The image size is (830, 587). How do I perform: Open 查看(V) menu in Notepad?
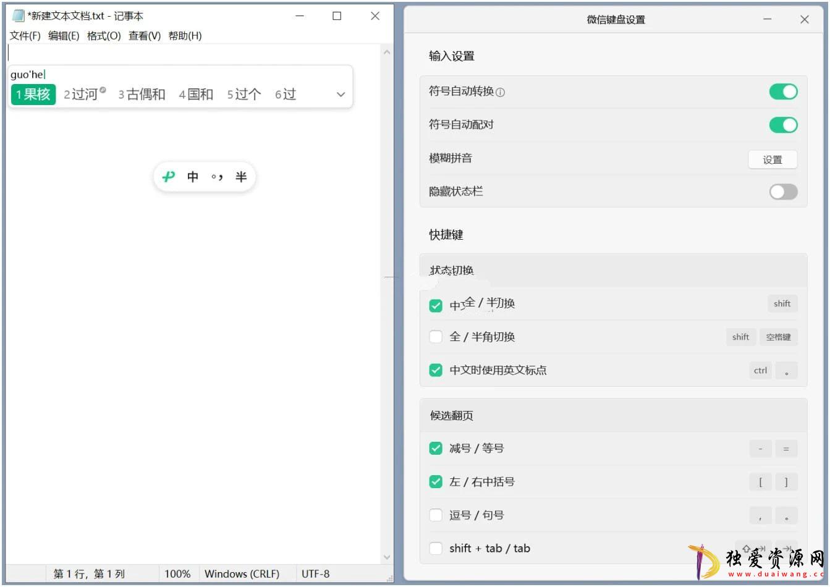pyautogui.click(x=145, y=36)
